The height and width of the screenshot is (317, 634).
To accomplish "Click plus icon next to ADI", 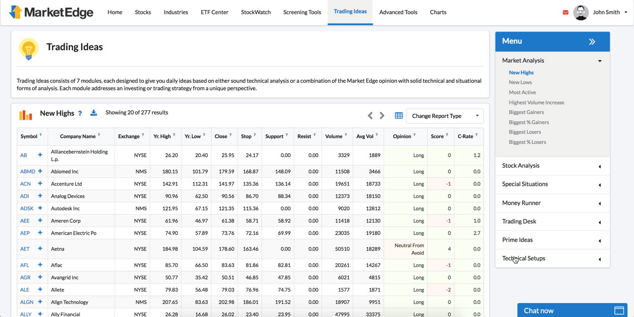I will pyautogui.click(x=40, y=195).
